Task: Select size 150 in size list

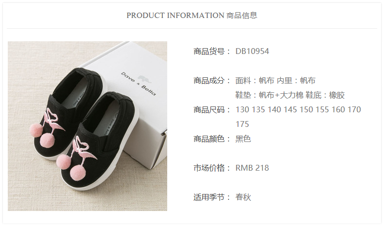Action: pos(306,109)
